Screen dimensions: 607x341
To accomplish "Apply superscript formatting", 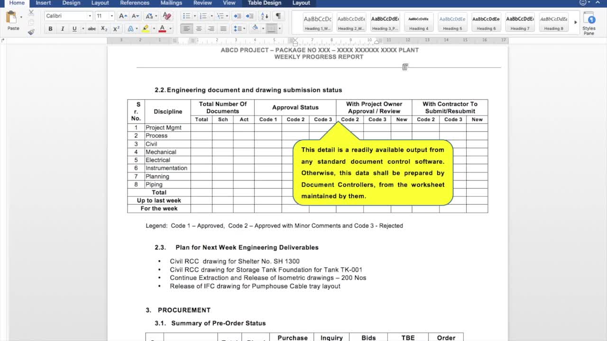I will coord(116,29).
